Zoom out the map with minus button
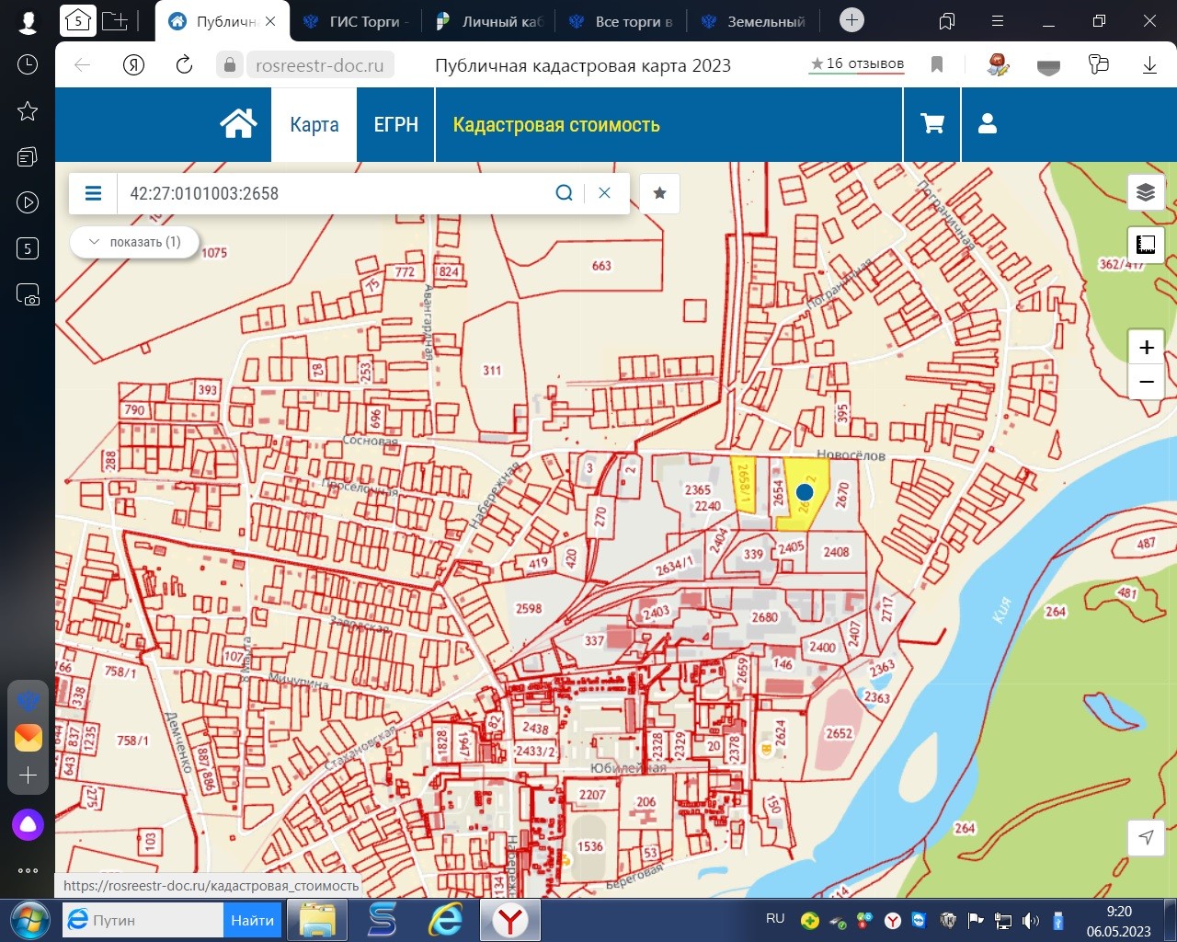 (x=1146, y=382)
